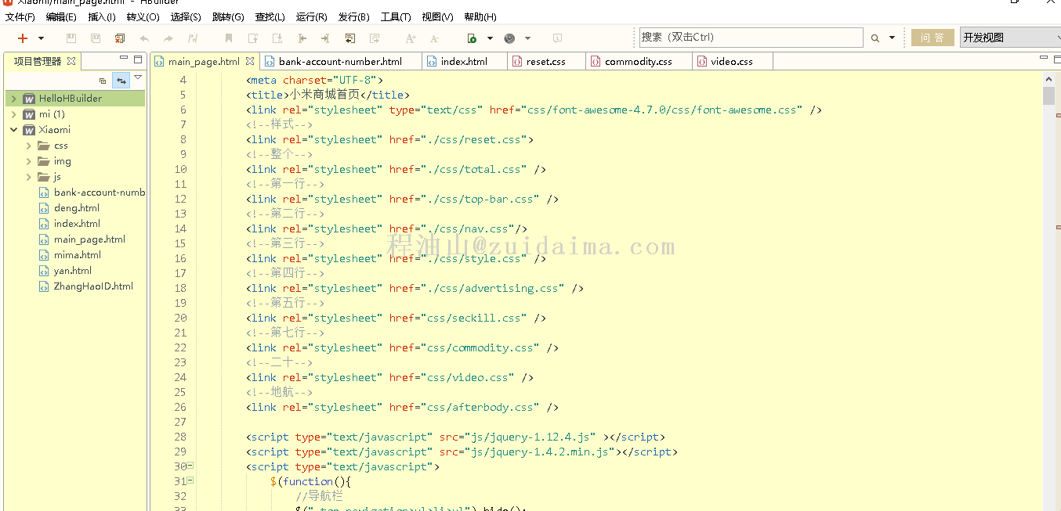1061x511 pixels.
Task: Open the 运行(R) menu
Action: click(x=312, y=16)
